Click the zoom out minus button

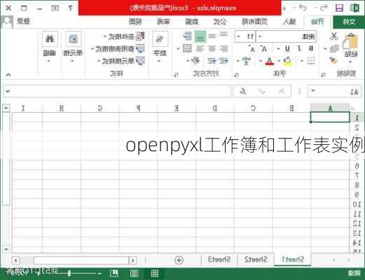click(99, 273)
